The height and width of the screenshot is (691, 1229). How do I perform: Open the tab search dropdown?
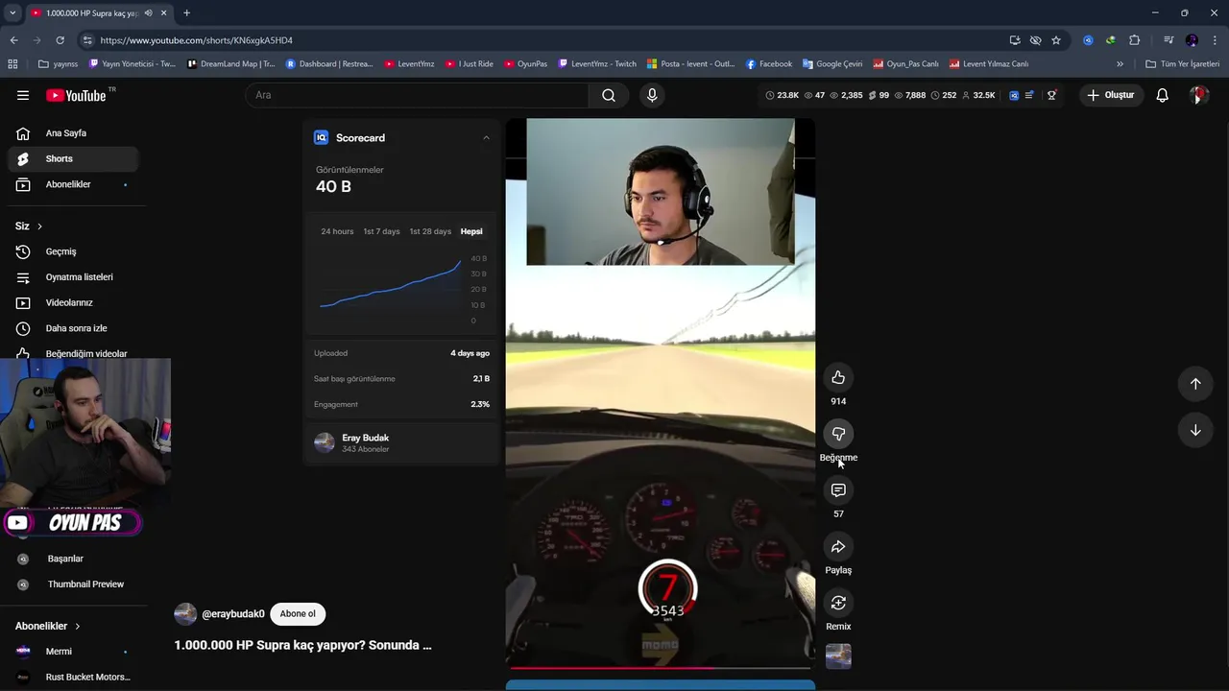(12, 13)
